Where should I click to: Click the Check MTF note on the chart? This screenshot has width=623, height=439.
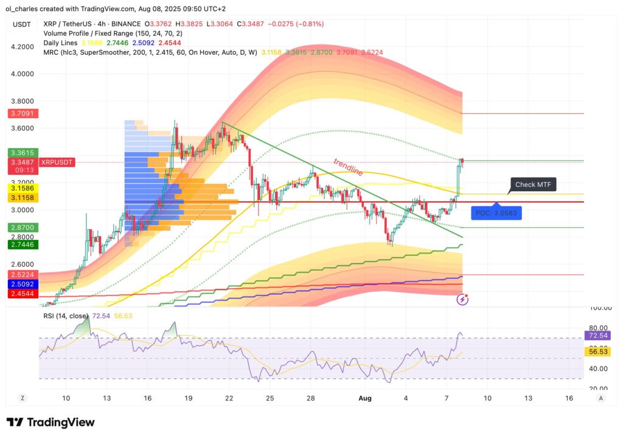pyautogui.click(x=532, y=184)
